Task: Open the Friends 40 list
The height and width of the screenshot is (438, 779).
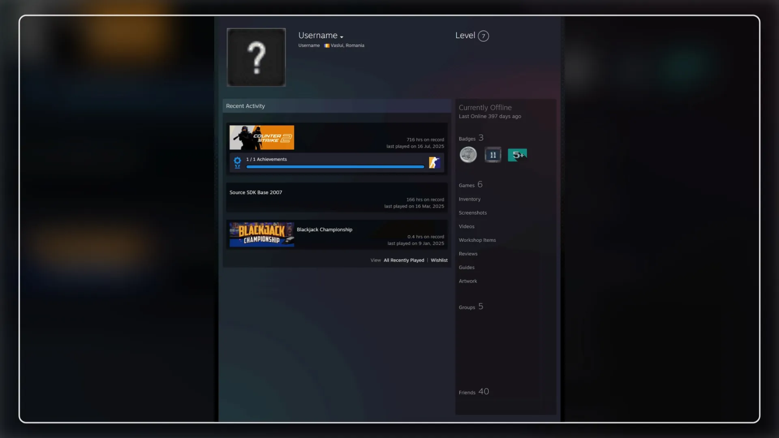Action: (474, 392)
